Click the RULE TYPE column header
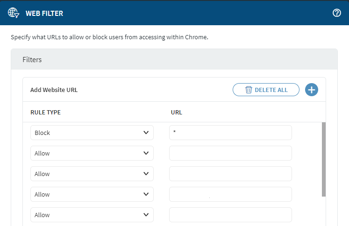 coord(45,113)
